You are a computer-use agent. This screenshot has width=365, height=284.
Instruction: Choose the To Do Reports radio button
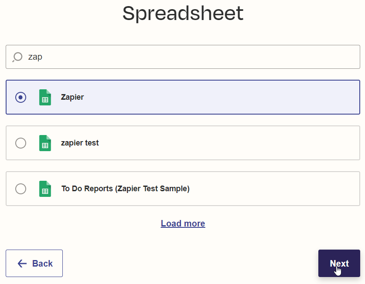point(21,189)
